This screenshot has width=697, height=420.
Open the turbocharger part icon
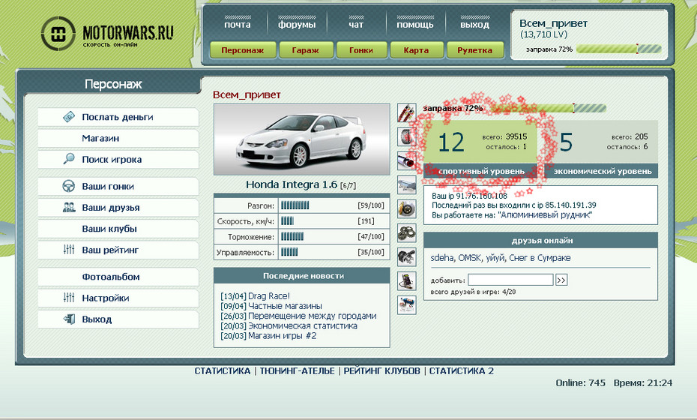[x=407, y=257]
